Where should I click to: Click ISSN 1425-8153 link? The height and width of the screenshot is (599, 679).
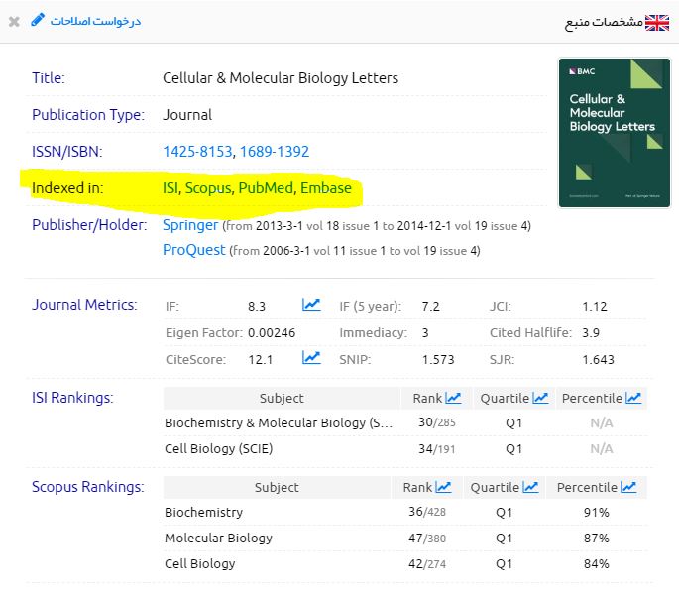pos(197,152)
